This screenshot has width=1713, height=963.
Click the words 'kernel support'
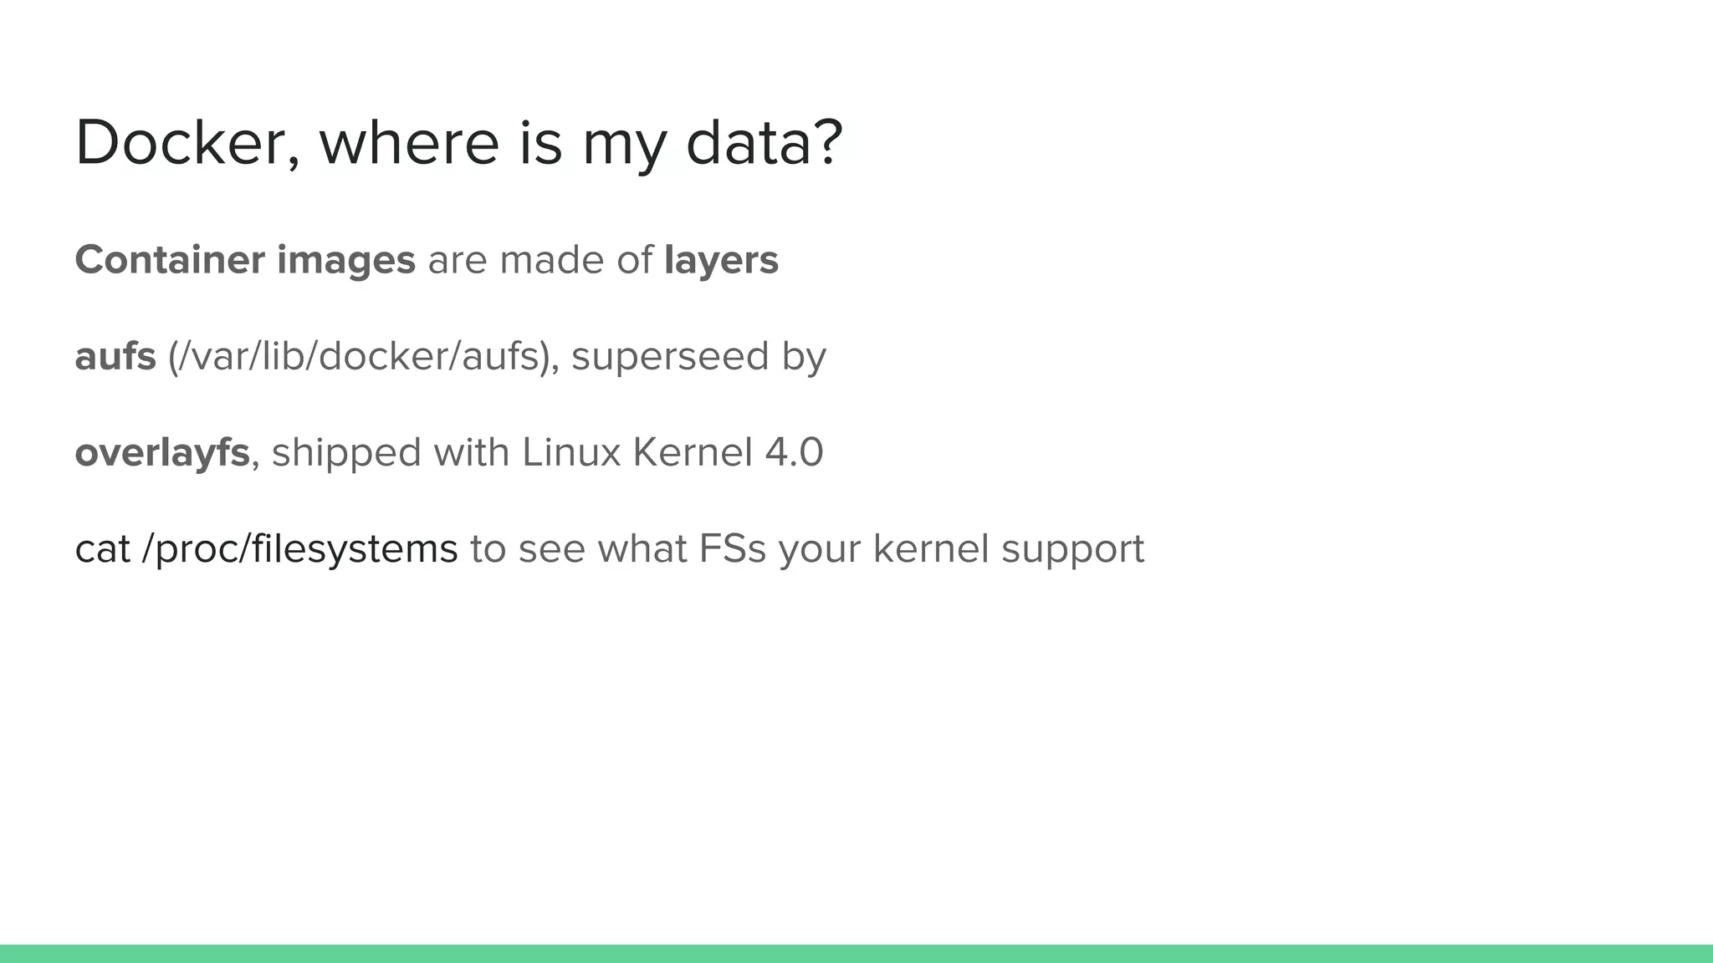(1009, 549)
